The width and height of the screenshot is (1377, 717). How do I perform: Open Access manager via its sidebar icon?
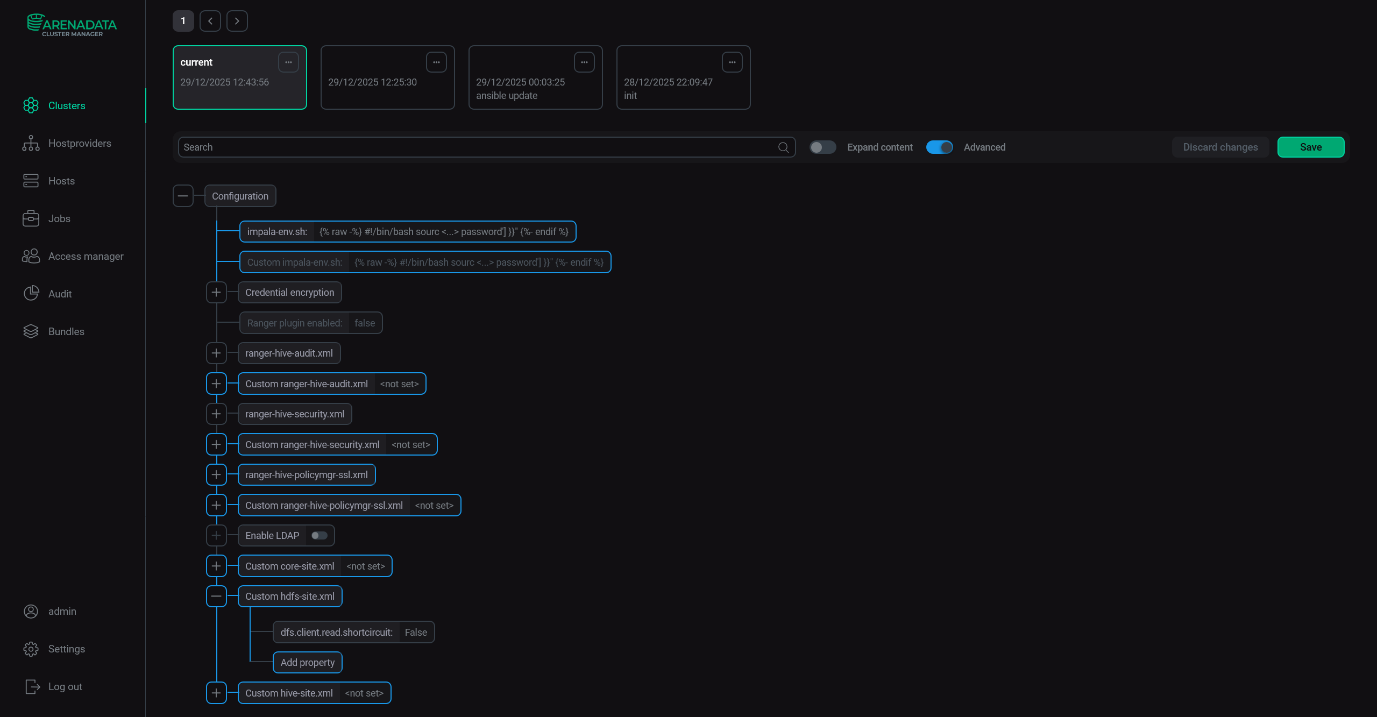[31, 256]
